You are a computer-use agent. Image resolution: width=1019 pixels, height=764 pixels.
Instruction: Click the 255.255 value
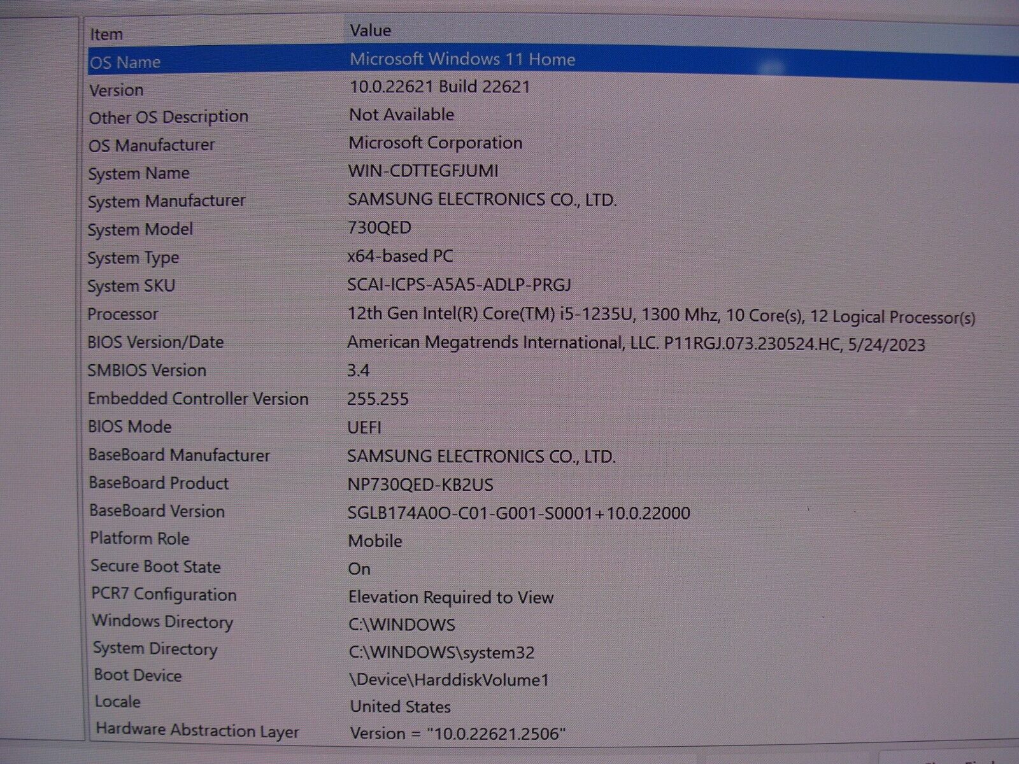pyautogui.click(x=378, y=399)
